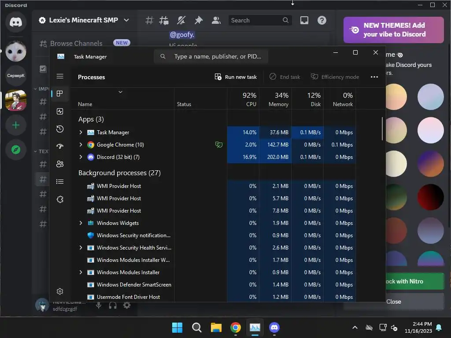Pick the dark red-black theme swatch

[x=431, y=197]
